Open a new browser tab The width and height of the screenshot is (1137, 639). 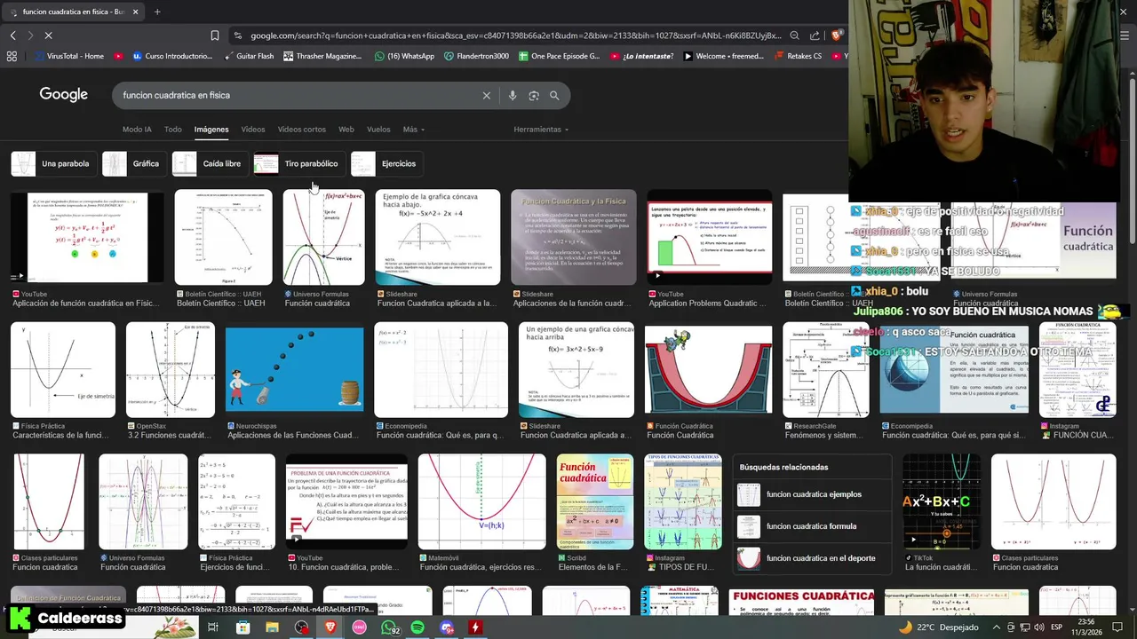157,12
